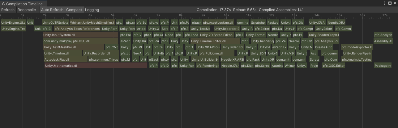
Task: Select the Unity.Recorder.E assembly bar
Action: [227, 29]
